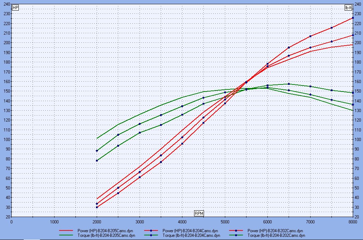
Task: Click B204Cams torque diamond marker at 3000 RPM
Action: pyautogui.click(x=140, y=124)
